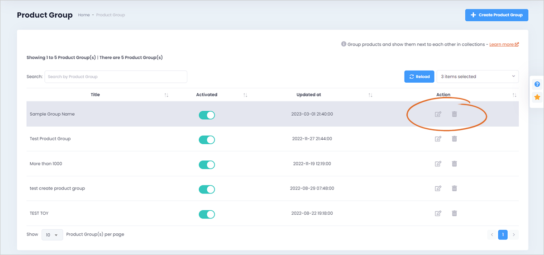Viewport: 544px width, 255px height.
Task: Delete the test create product group row
Action: click(x=454, y=189)
